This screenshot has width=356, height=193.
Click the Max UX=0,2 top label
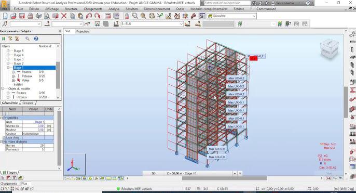256,56
